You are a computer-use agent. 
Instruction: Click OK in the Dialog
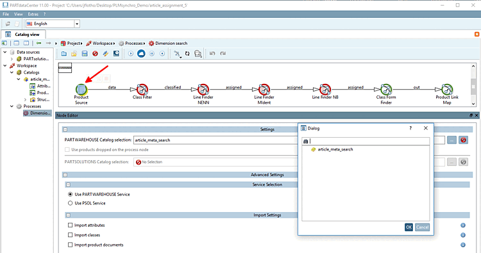[x=409, y=227]
